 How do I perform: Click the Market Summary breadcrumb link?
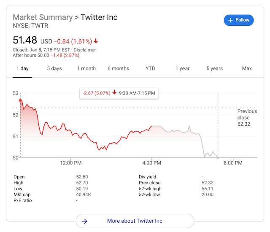tap(43, 17)
